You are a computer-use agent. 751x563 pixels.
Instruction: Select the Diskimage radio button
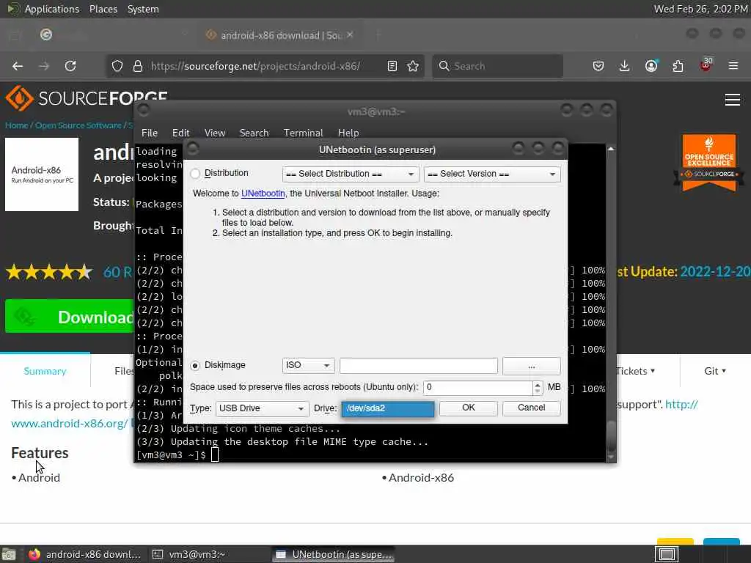point(195,365)
